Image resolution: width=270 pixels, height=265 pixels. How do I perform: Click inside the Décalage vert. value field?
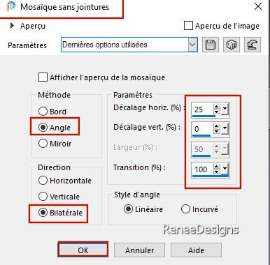click(202, 129)
